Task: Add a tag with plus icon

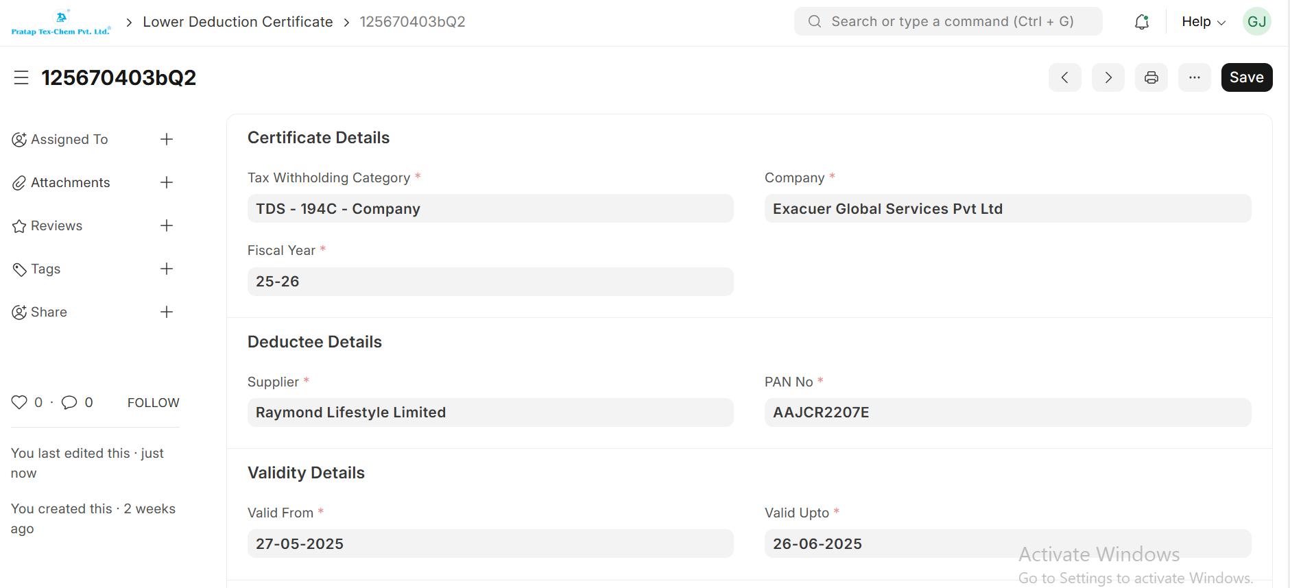Action: click(x=166, y=269)
